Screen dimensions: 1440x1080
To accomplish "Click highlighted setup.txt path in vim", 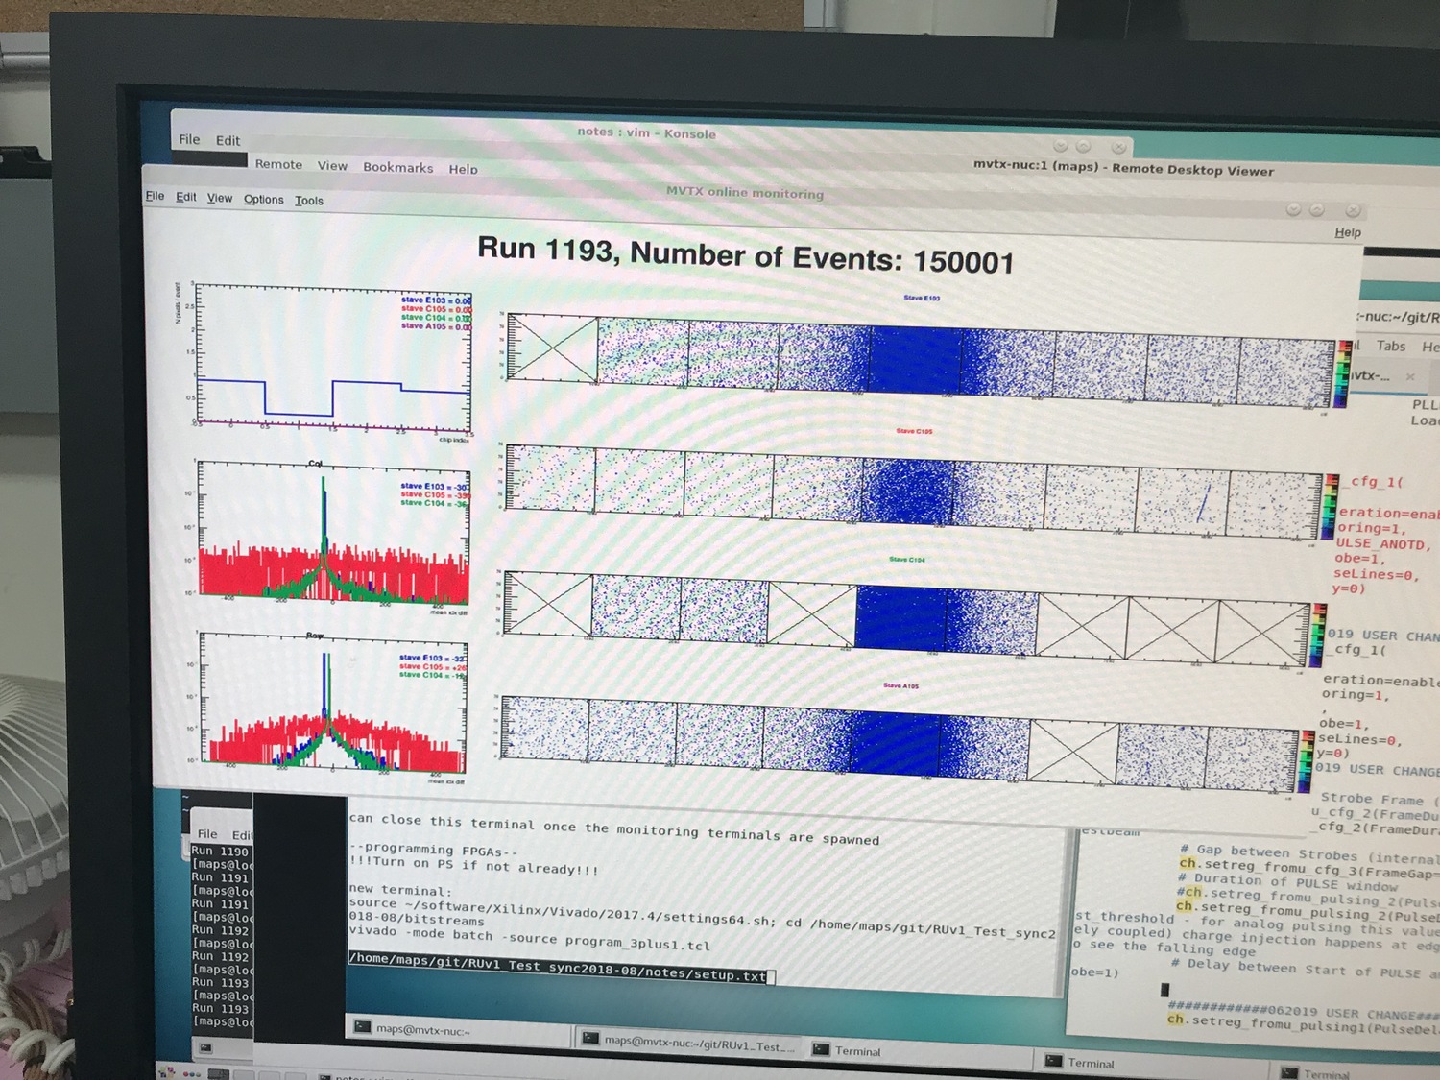I will click(x=557, y=967).
